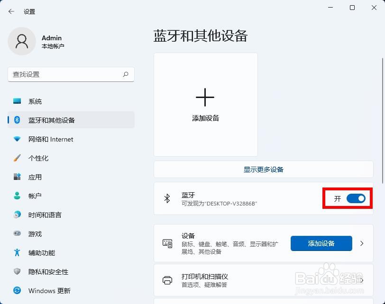Click the vertical scrollbar on right
The height and width of the screenshot is (304, 385).
383,121
